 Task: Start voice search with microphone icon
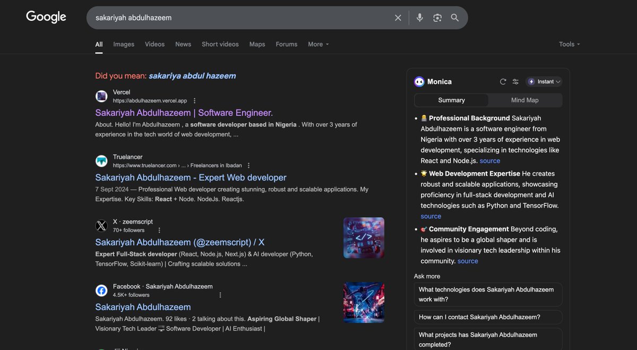(x=420, y=18)
